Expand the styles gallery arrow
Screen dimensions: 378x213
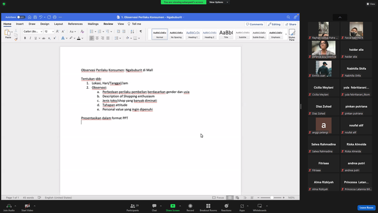coord(286,34)
